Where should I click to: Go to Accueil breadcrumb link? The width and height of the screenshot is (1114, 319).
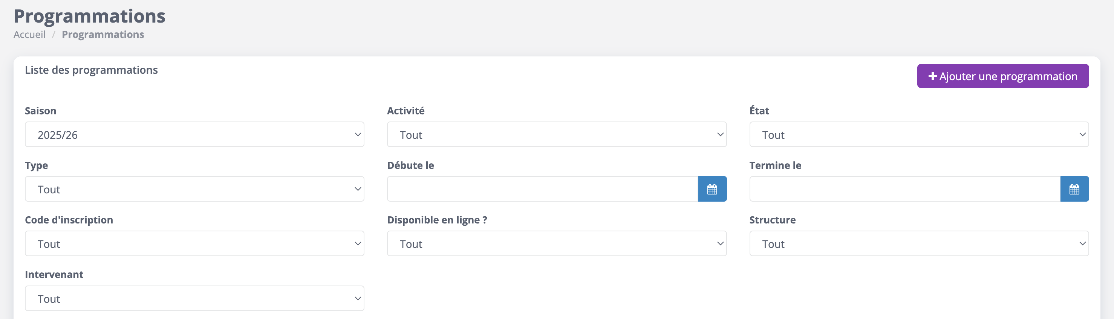click(29, 35)
